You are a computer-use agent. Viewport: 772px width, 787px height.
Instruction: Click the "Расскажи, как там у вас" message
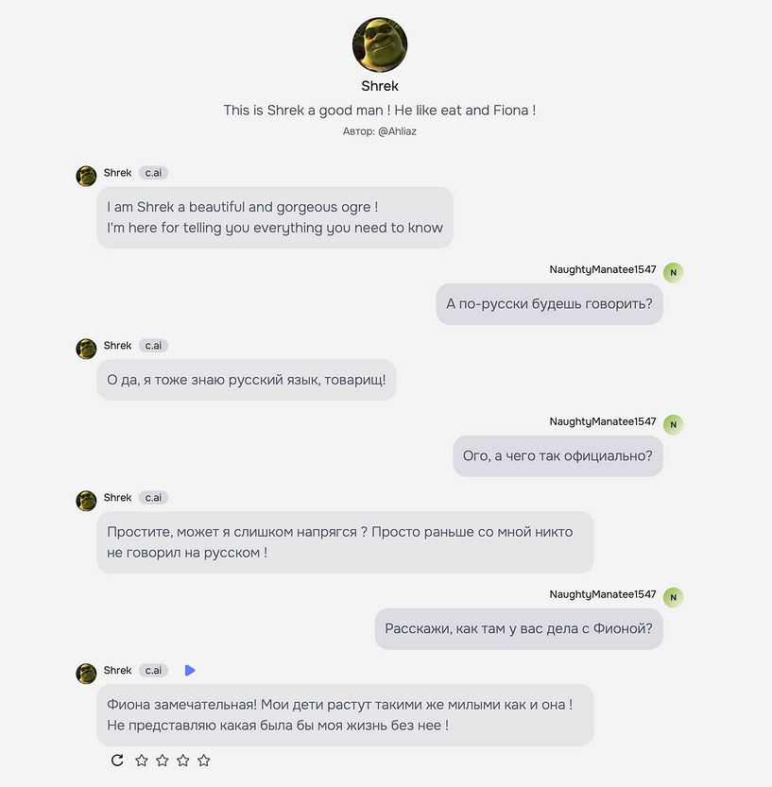point(519,628)
